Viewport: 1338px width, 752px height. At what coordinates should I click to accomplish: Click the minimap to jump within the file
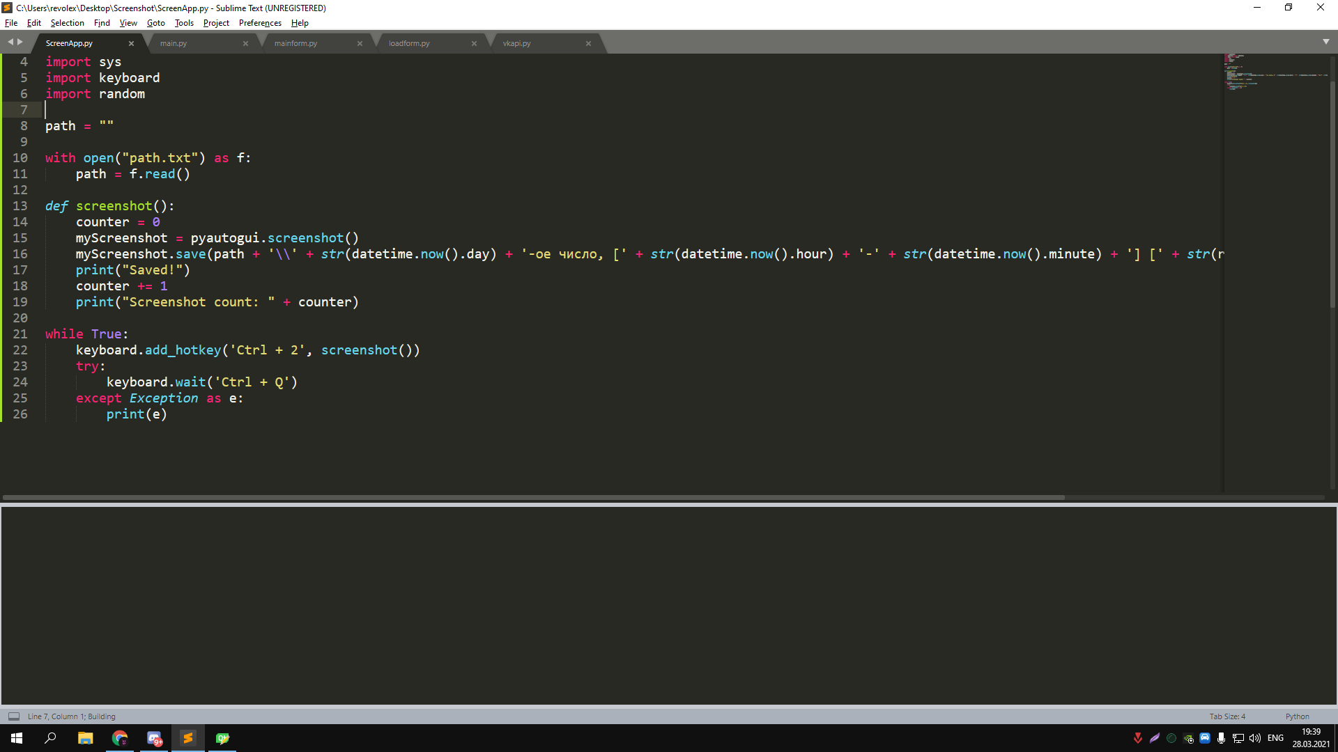(x=1275, y=77)
